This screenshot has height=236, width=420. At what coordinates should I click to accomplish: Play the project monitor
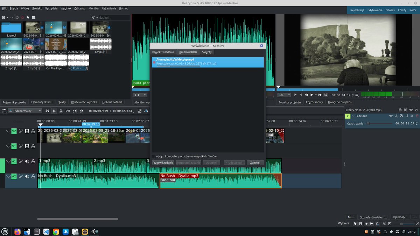[x=312, y=95]
